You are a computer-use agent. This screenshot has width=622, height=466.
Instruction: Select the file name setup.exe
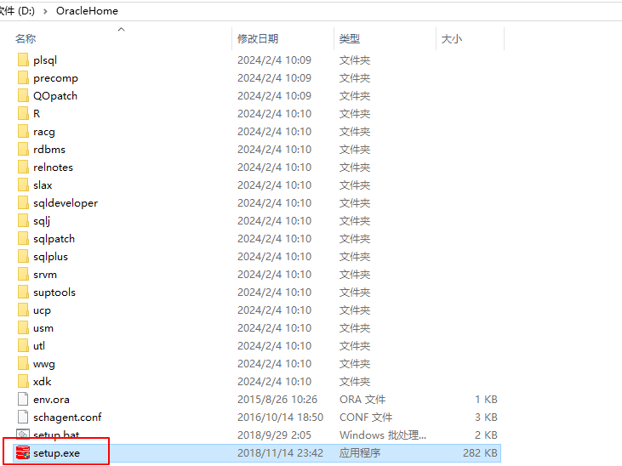[56, 453]
